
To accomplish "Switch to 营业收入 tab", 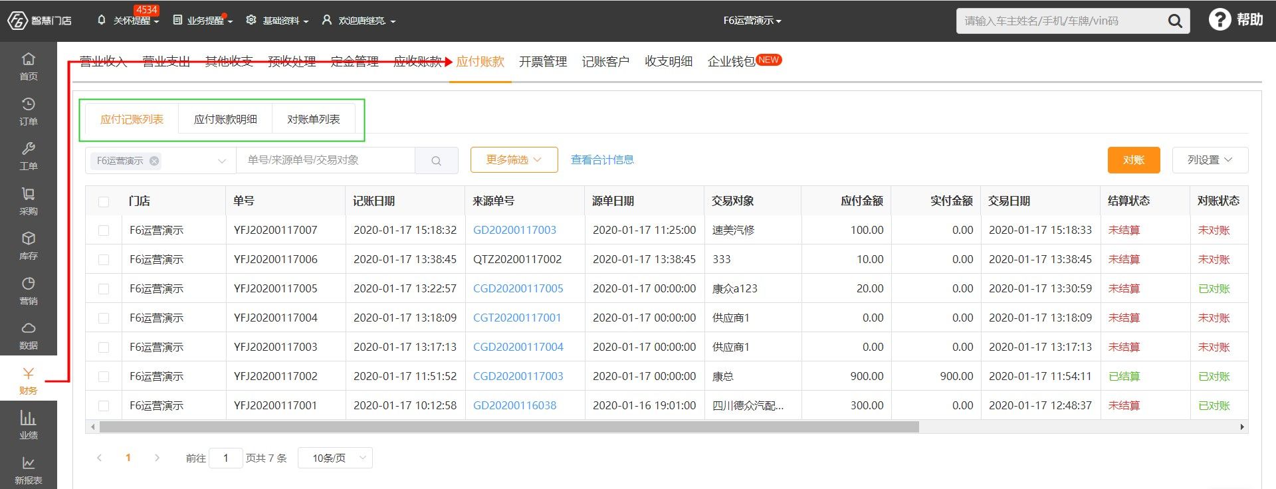I will tap(104, 62).
